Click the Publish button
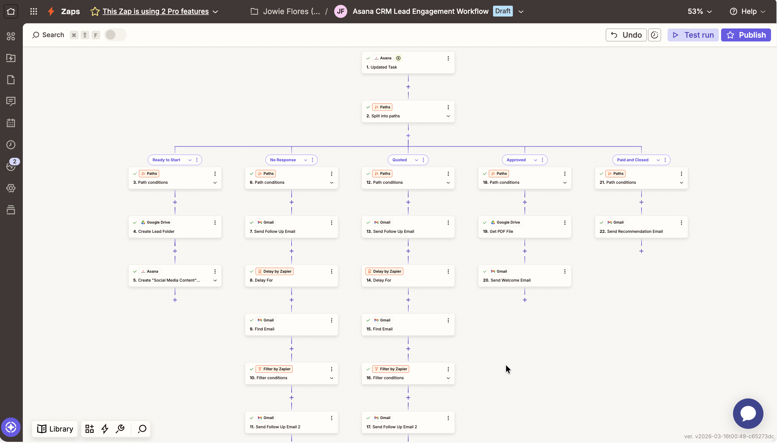The image size is (777, 444). coord(746,35)
